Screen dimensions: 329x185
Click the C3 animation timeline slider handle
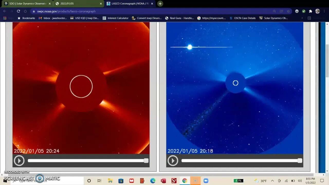click(300, 161)
